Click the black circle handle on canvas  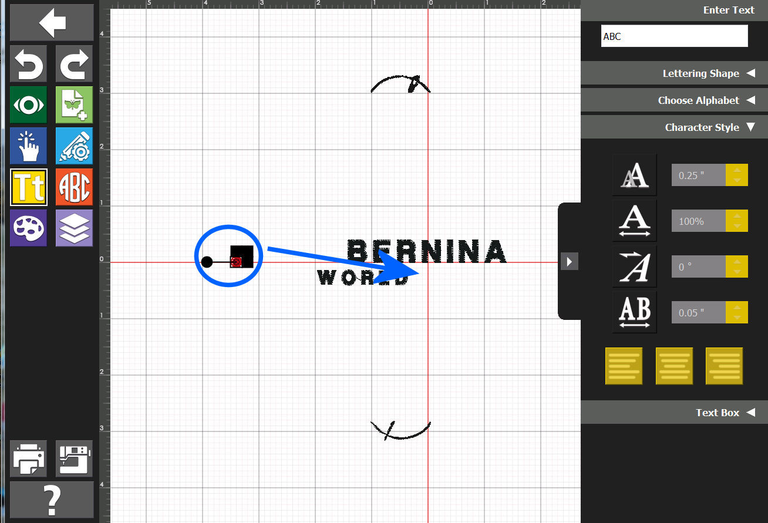207,262
